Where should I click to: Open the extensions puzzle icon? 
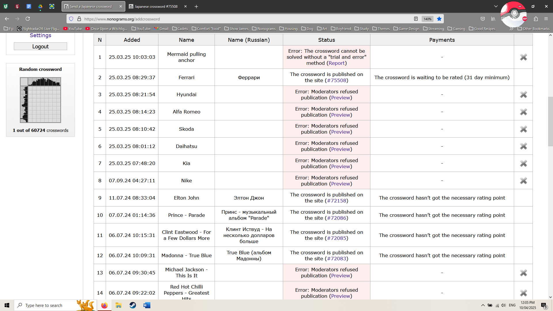[x=536, y=19]
